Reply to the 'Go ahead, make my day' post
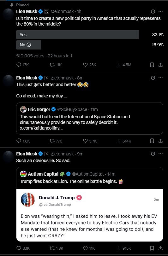This screenshot has width=168, height=256. pyautogui.click(x=23, y=141)
